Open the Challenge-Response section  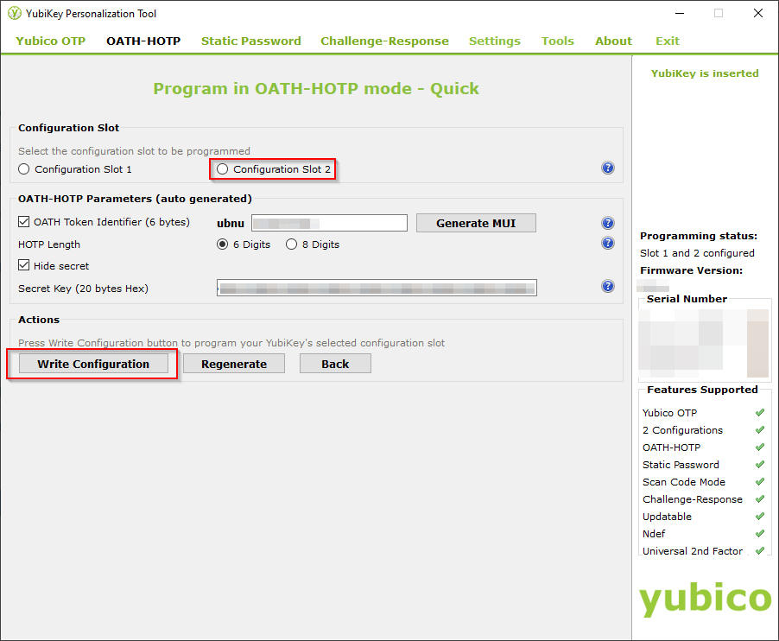pyautogui.click(x=383, y=41)
